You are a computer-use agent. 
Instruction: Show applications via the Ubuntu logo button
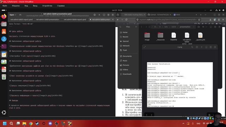[x=4, y=113]
